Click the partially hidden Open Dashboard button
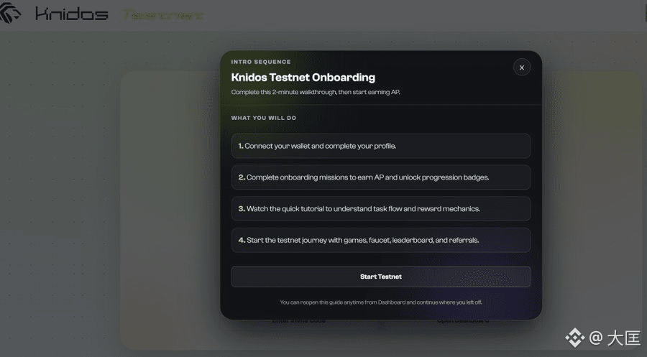Viewport: 647px width, 357px height. [463, 320]
